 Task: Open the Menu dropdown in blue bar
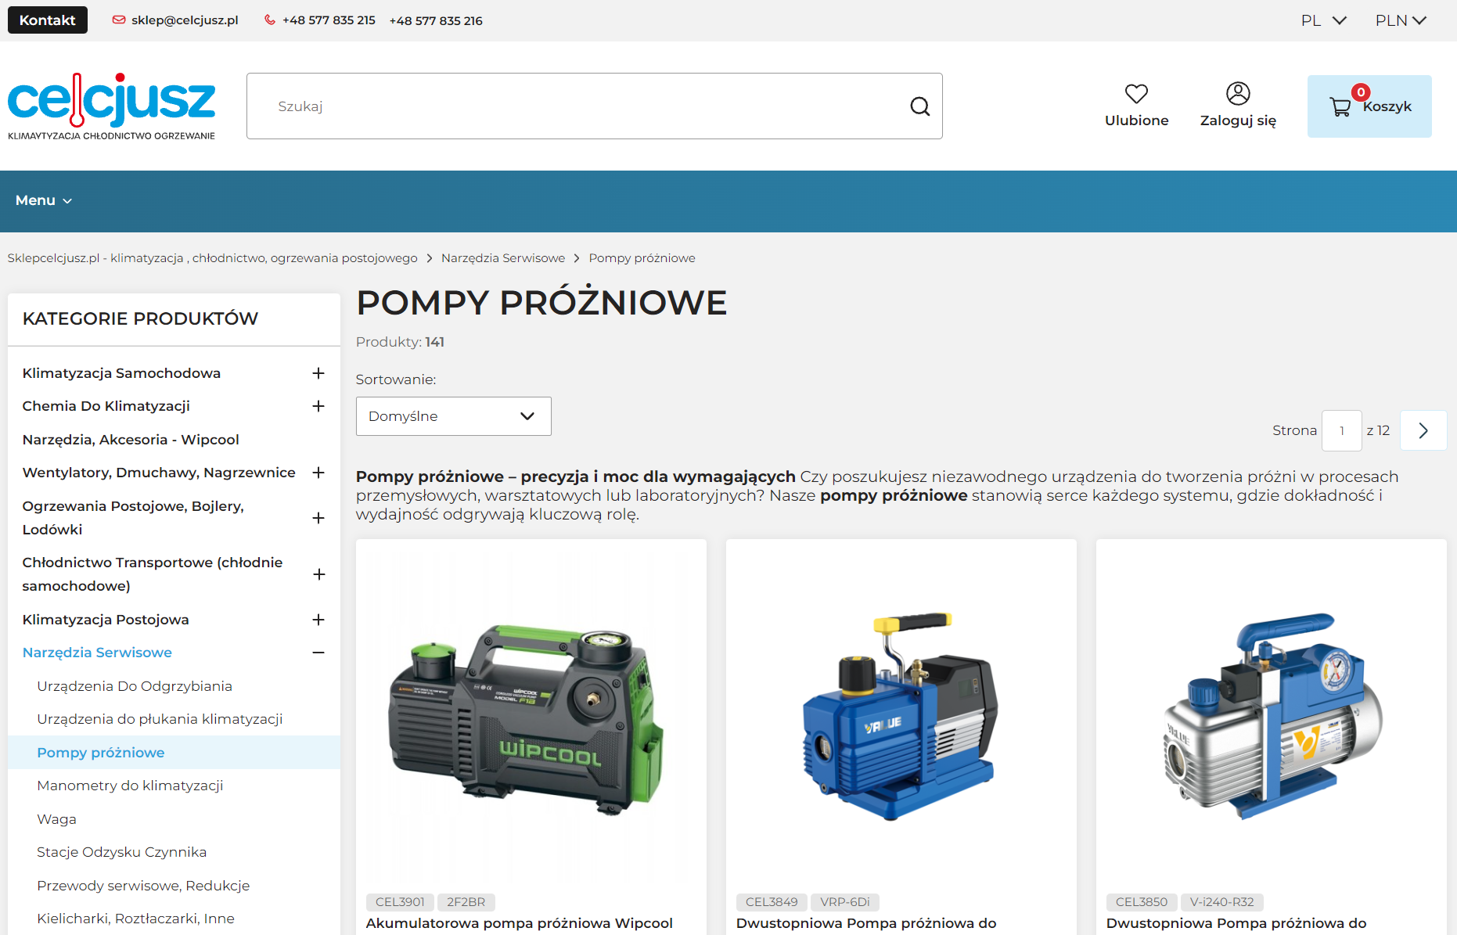44,201
